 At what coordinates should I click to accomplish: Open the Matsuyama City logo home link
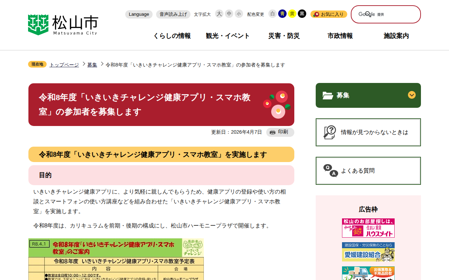[x=63, y=25]
